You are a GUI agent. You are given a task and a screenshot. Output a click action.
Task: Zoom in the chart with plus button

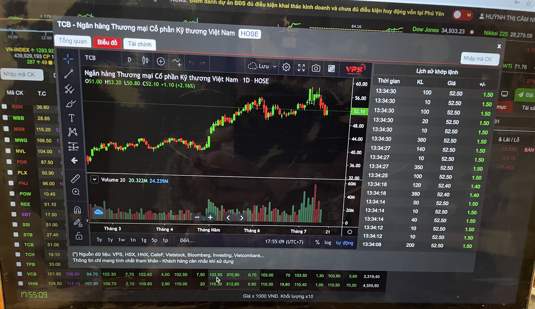click(x=210, y=217)
